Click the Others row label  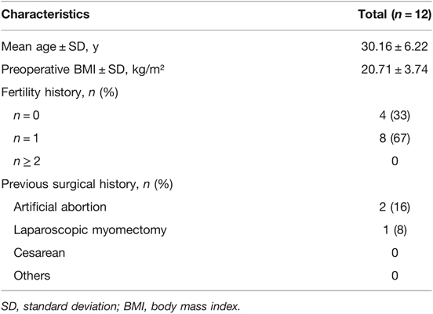32,276
